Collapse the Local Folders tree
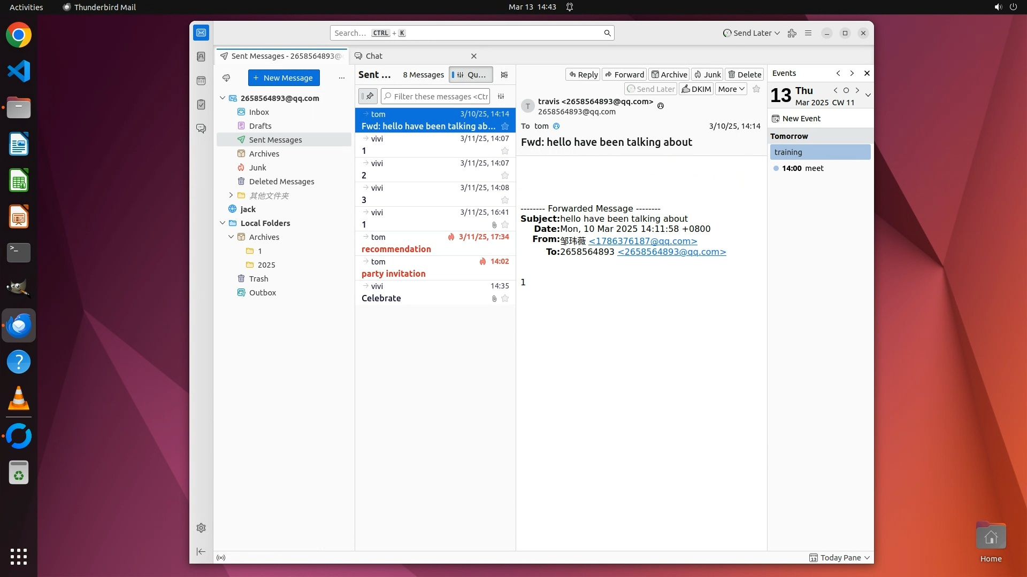Screen dimensions: 1027x577 223,223
